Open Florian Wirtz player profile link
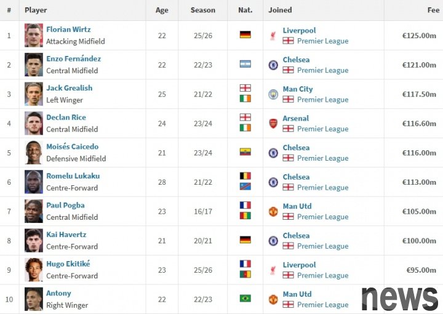 click(x=68, y=30)
